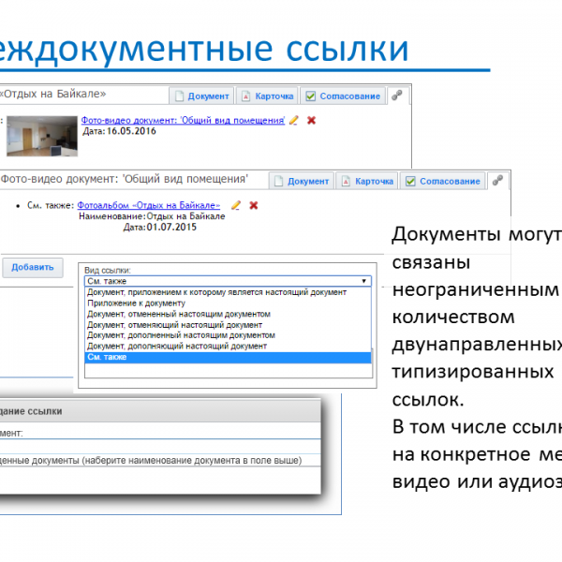
Task: Open Согласование tab in «Отдых на Байкале» panel
Action: (x=343, y=96)
